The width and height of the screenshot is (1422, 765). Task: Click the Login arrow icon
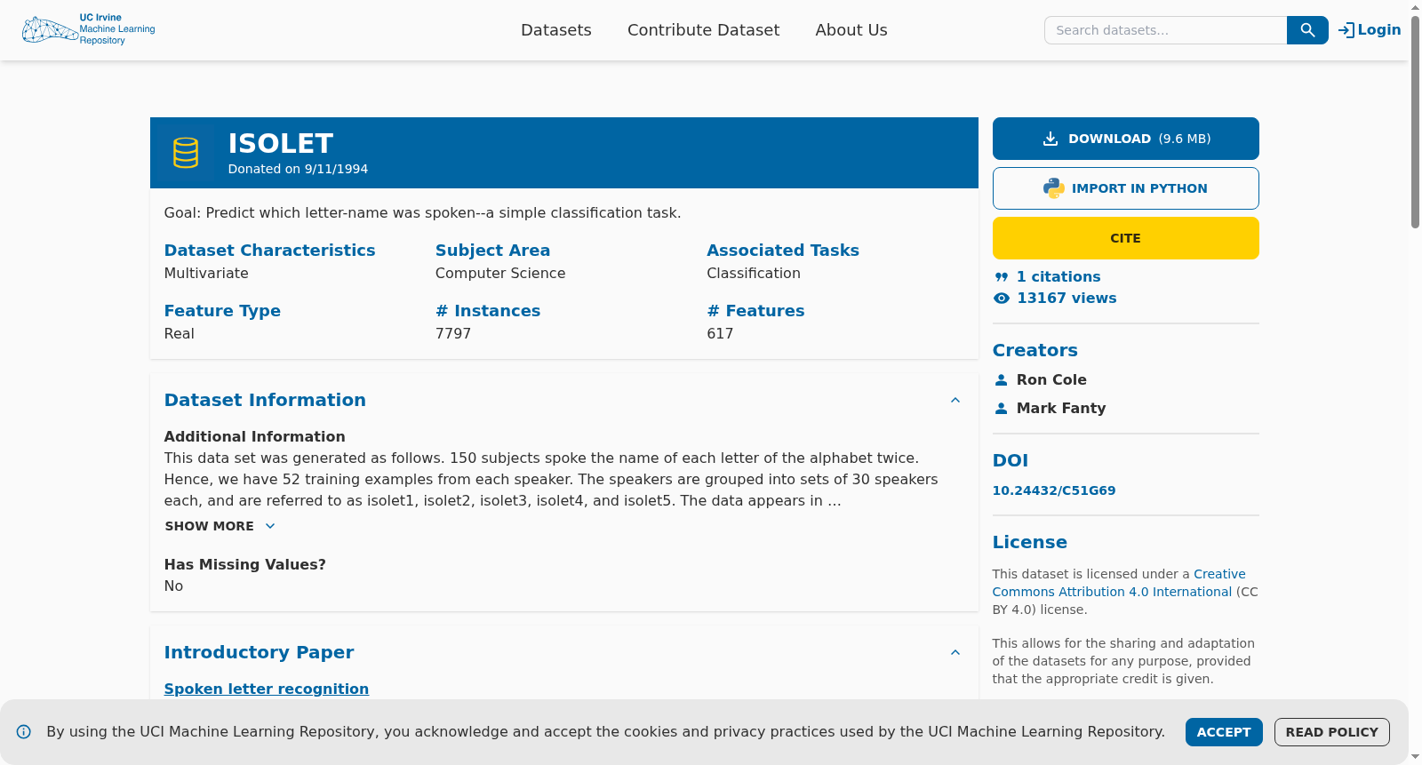coord(1346,30)
